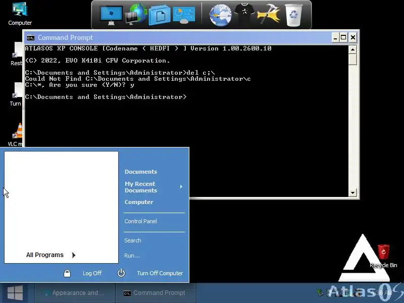Click the Command Prompt scroll down arrow
The image size is (404, 303).
tap(352, 192)
